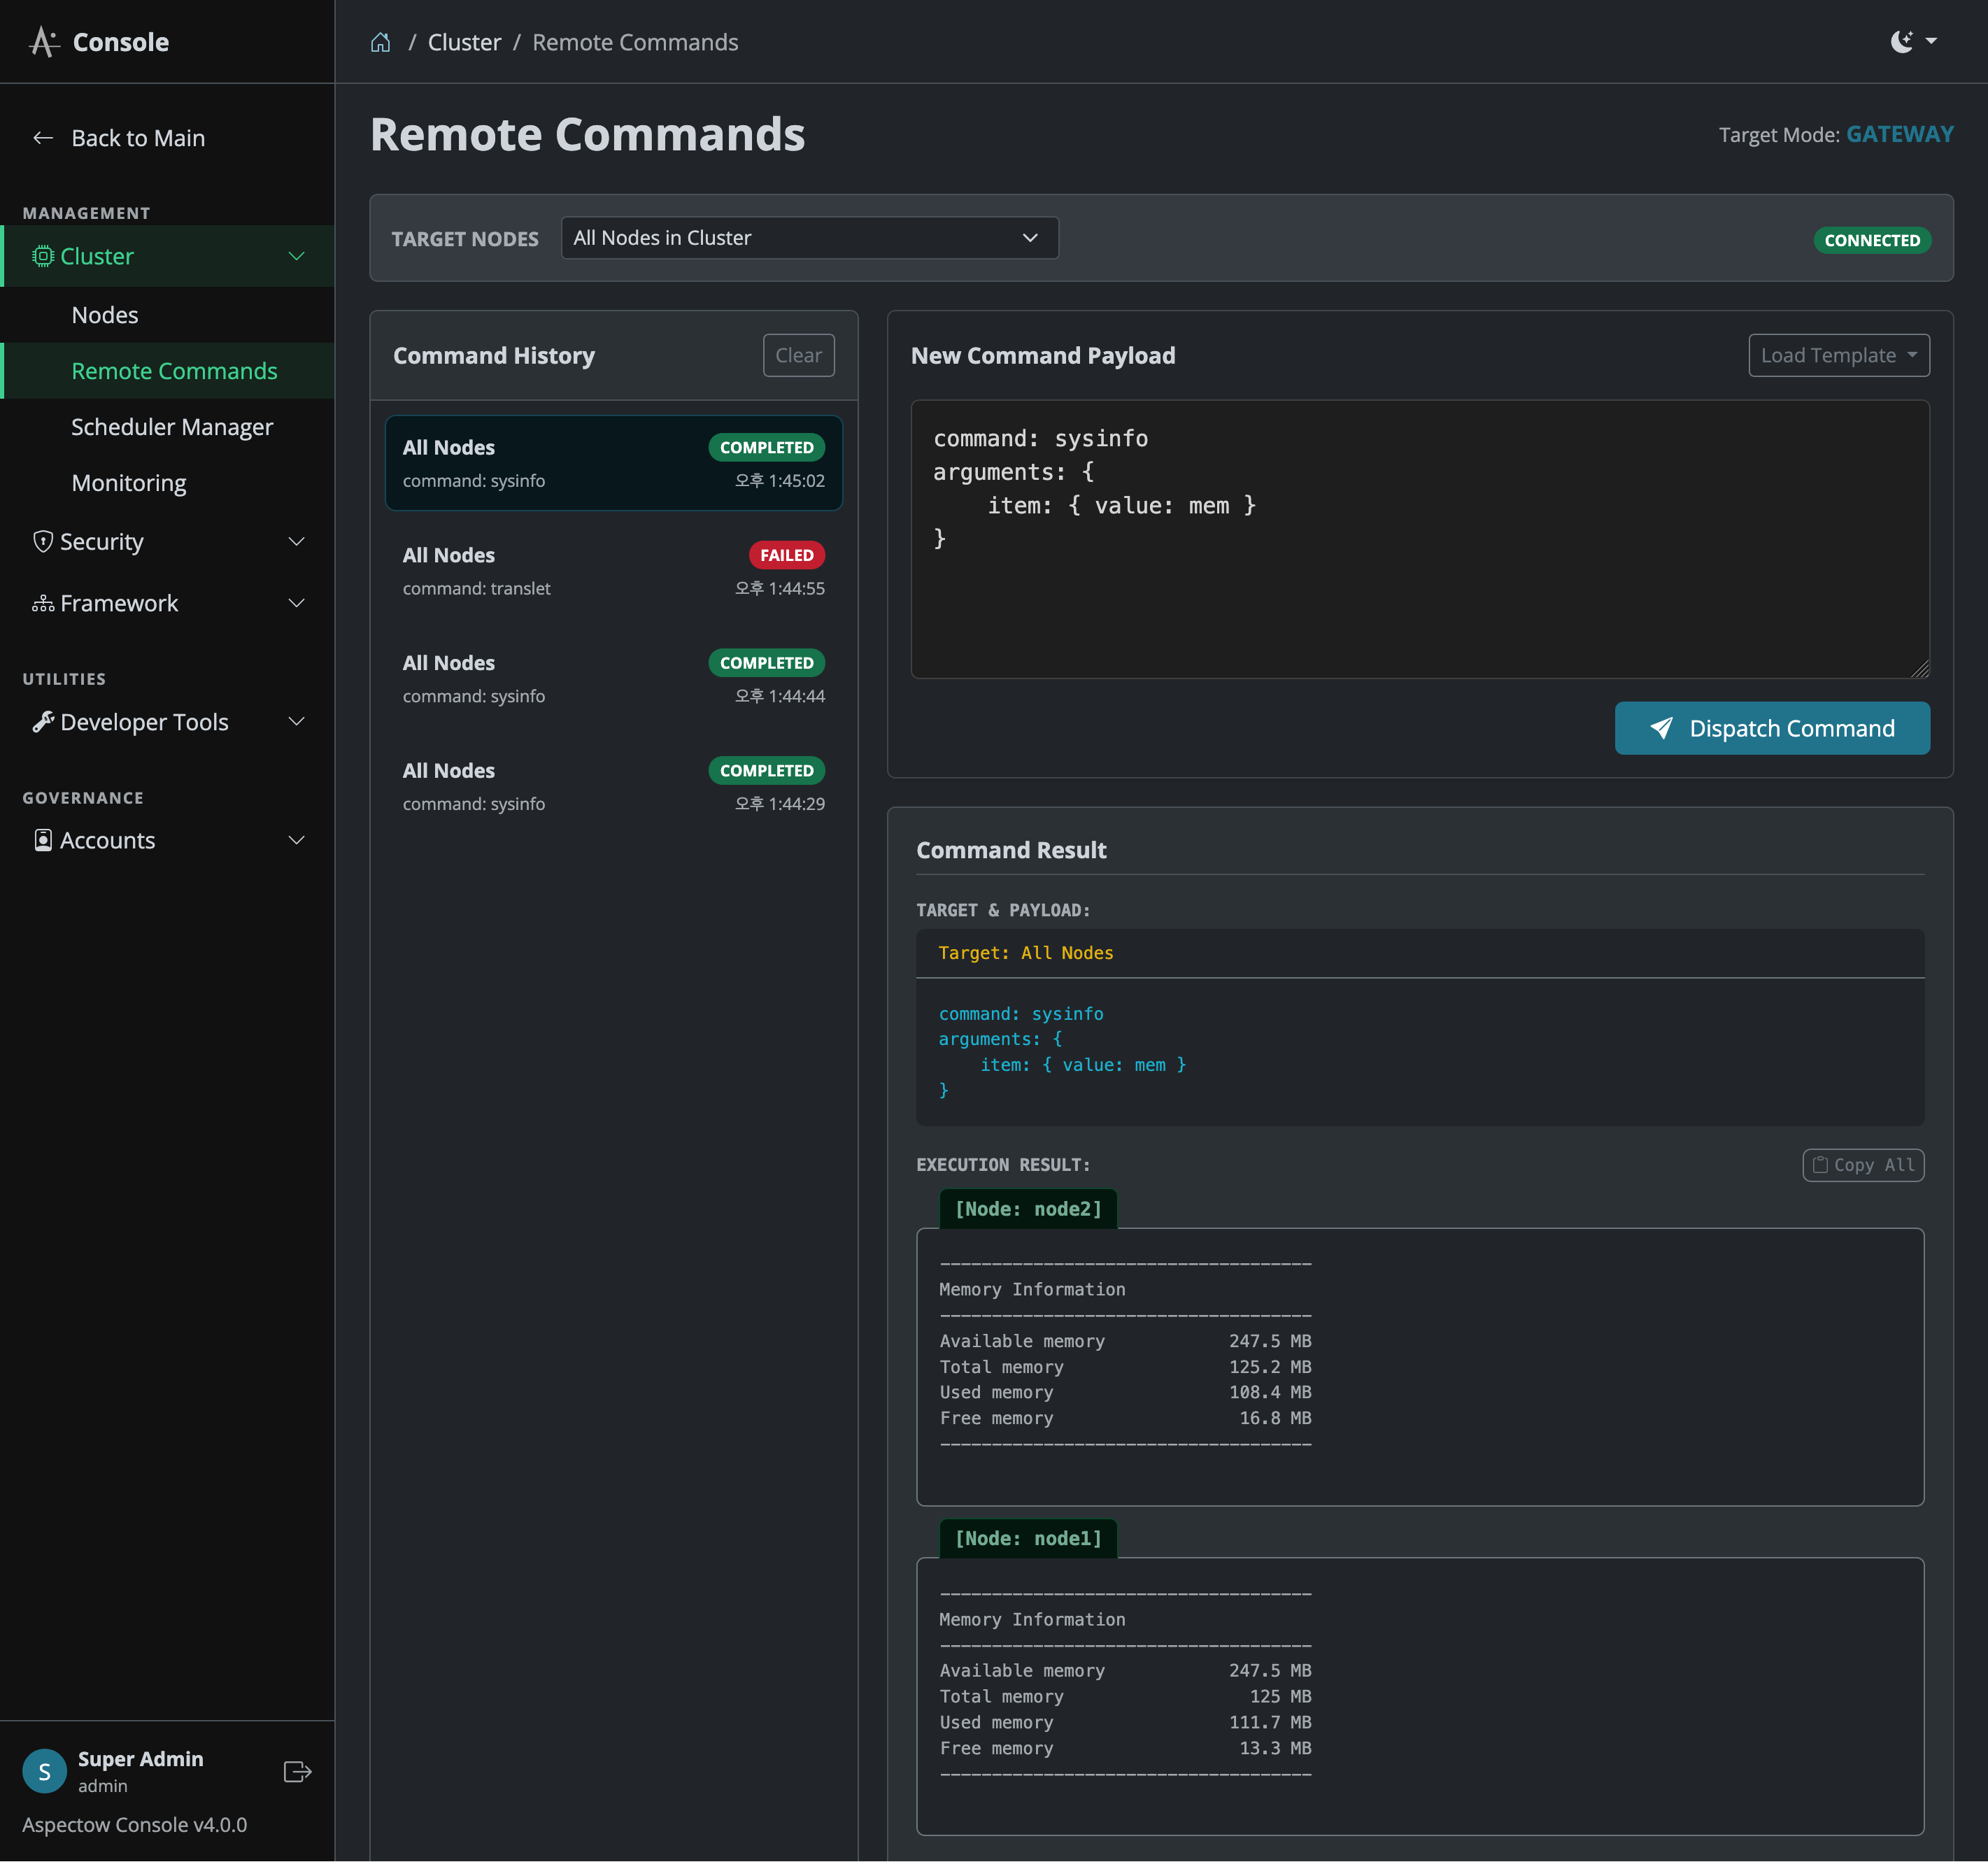Click the [Node: node1] result tab label
The width and height of the screenshot is (1988, 1862).
tap(1027, 1538)
